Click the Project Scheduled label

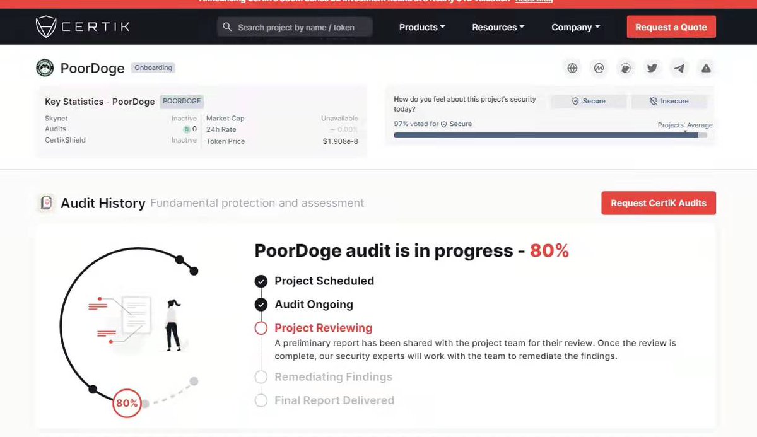point(324,281)
